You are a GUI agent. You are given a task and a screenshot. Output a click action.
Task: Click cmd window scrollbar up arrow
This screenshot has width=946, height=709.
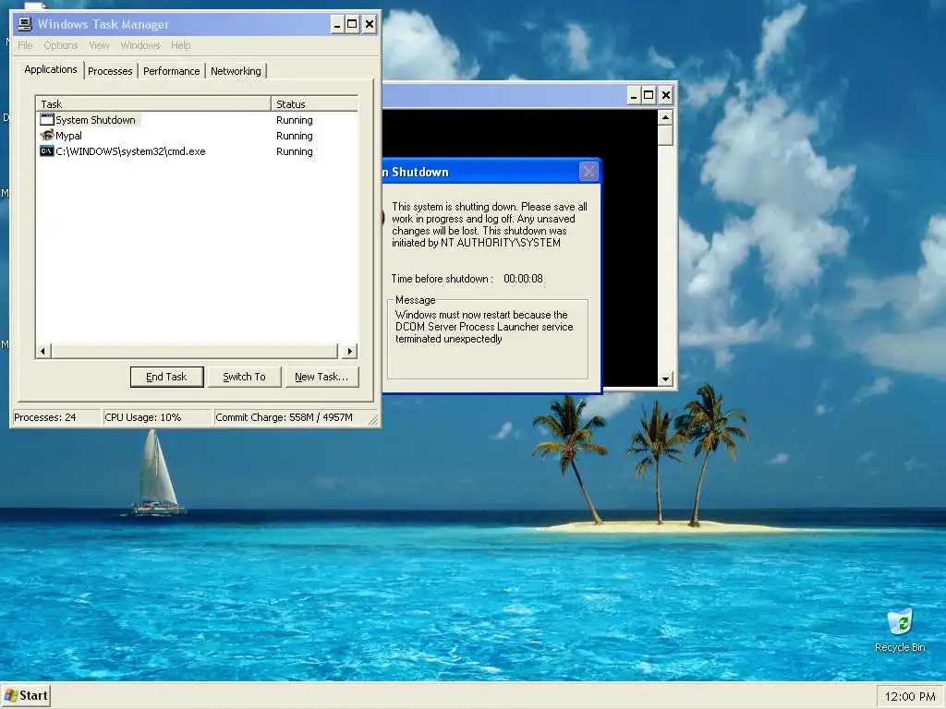[x=665, y=117]
